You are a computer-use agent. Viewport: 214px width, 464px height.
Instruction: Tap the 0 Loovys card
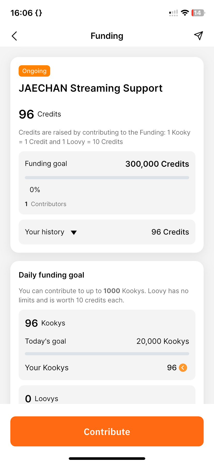point(107,395)
